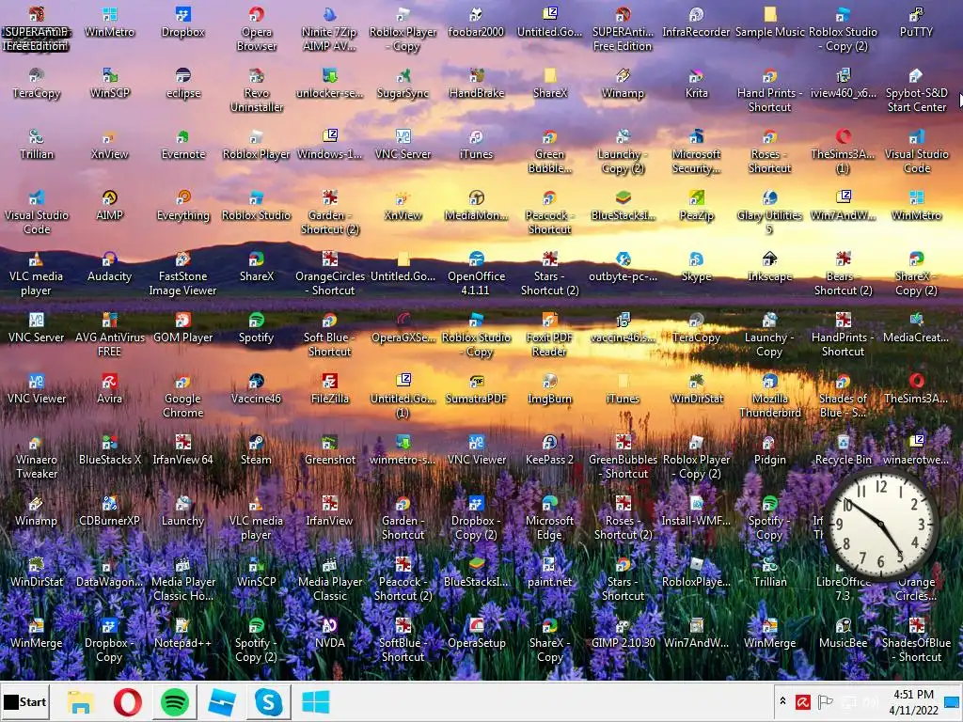Open the SugarSync shortcut

[403, 84]
